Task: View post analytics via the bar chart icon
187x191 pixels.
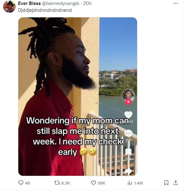Action: coord(130,183)
